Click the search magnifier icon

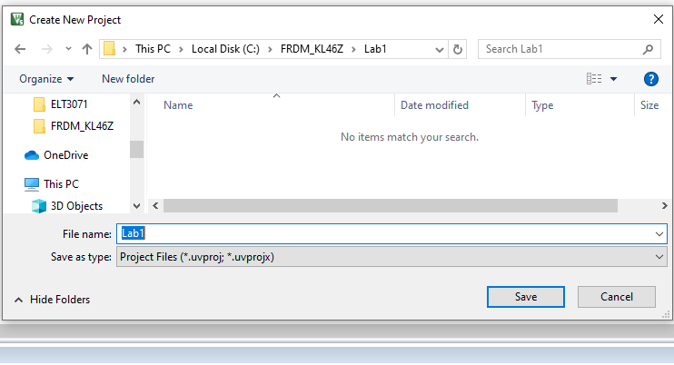click(649, 49)
